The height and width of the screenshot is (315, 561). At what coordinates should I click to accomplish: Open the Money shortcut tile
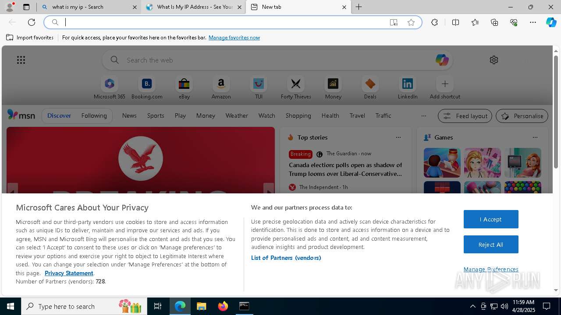click(x=333, y=88)
